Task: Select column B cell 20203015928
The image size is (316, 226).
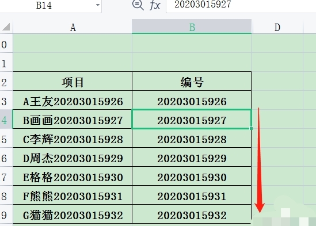Action: [x=192, y=139]
